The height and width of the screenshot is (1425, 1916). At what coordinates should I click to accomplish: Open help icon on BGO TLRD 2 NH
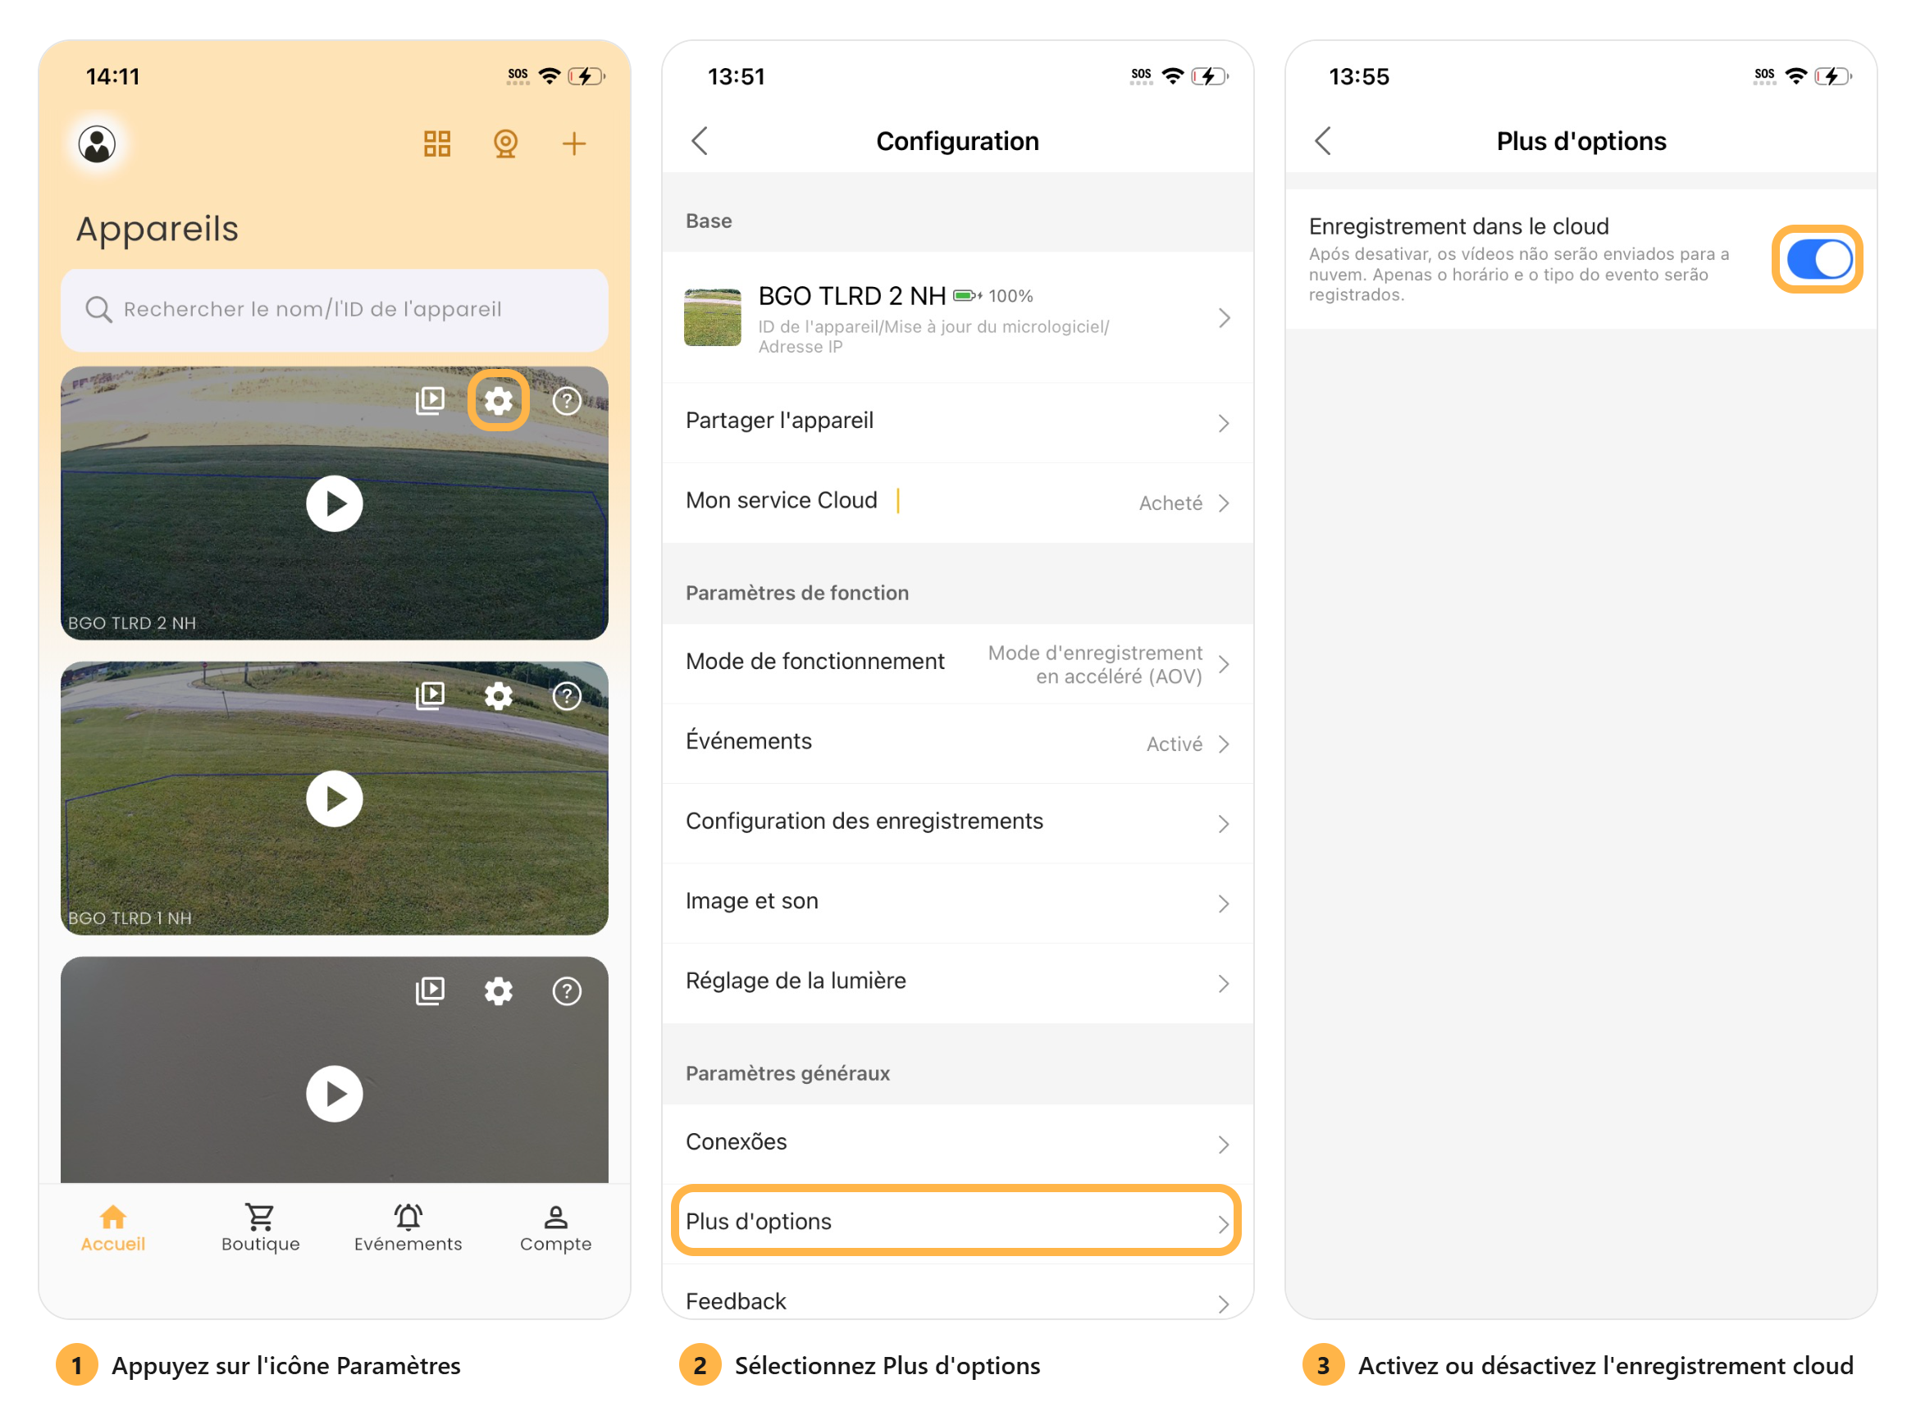click(567, 400)
